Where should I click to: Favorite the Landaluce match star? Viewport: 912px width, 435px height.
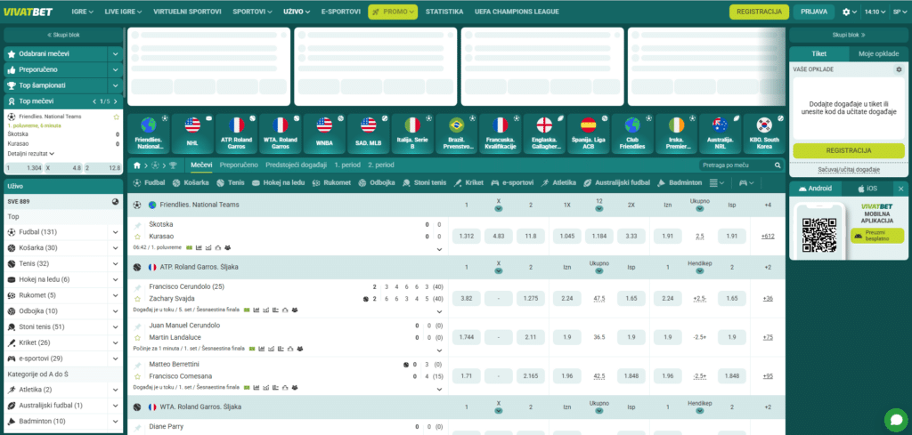tap(138, 337)
